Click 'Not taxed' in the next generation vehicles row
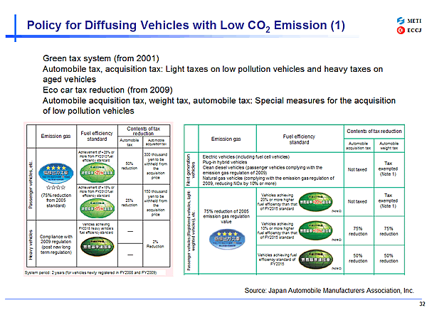The height and width of the screenshot is (320, 427). [357, 169]
